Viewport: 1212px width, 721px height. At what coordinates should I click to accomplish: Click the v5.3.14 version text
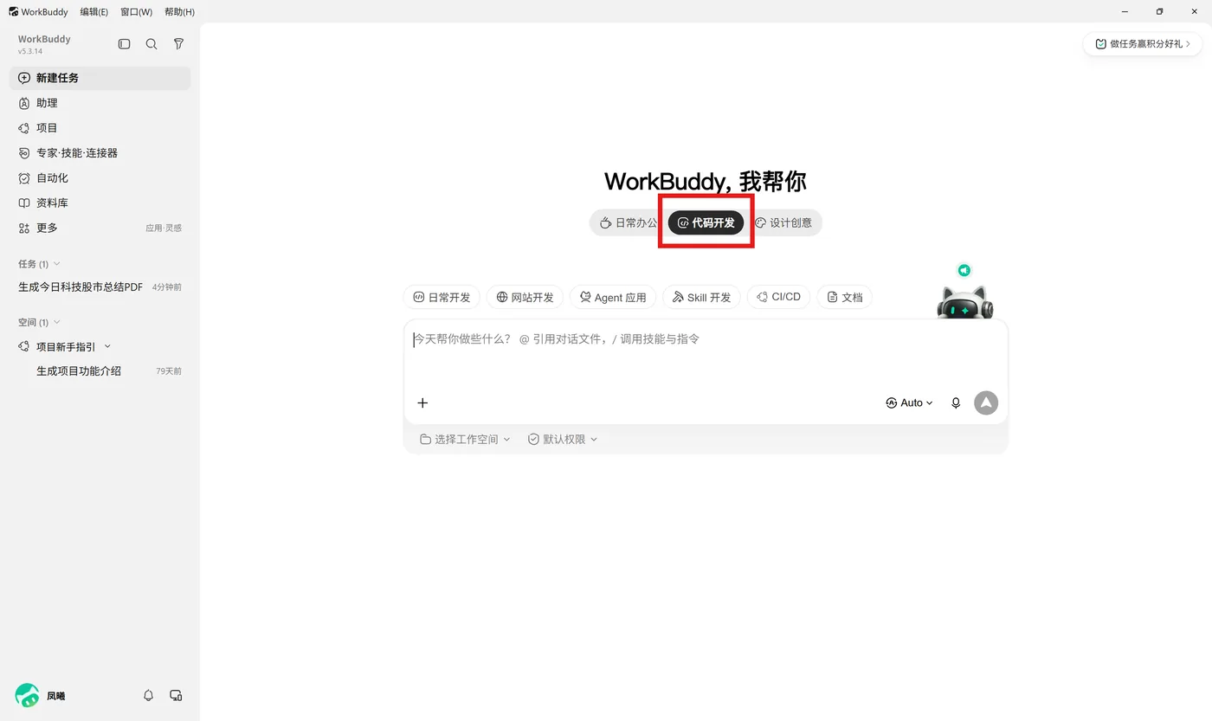click(x=30, y=52)
